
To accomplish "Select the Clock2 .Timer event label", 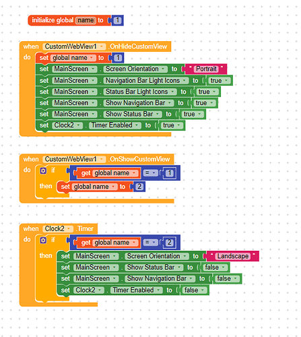I will pos(85,228).
